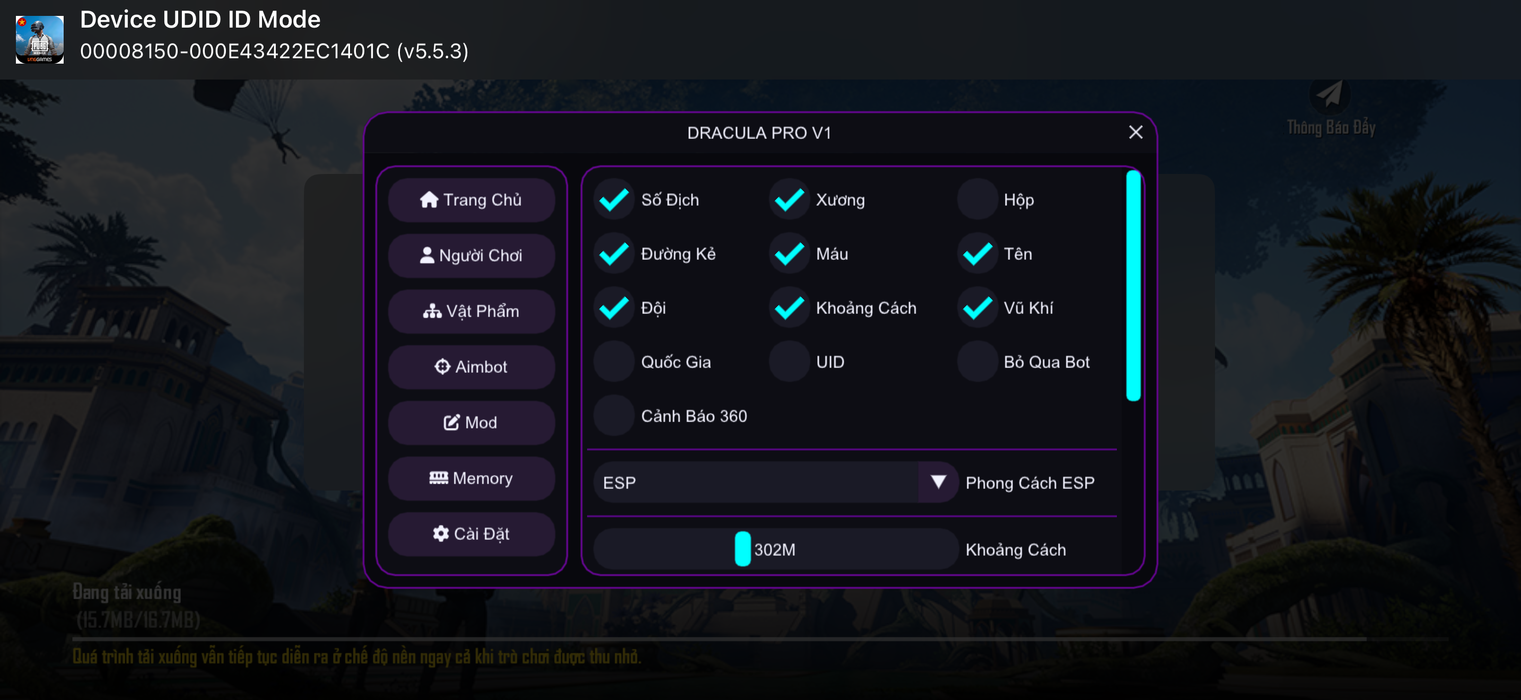This screenshot has height=700, width=1521.
Task: Close the DRACULA PRO V1 panel
Action: pos(1135,132)
